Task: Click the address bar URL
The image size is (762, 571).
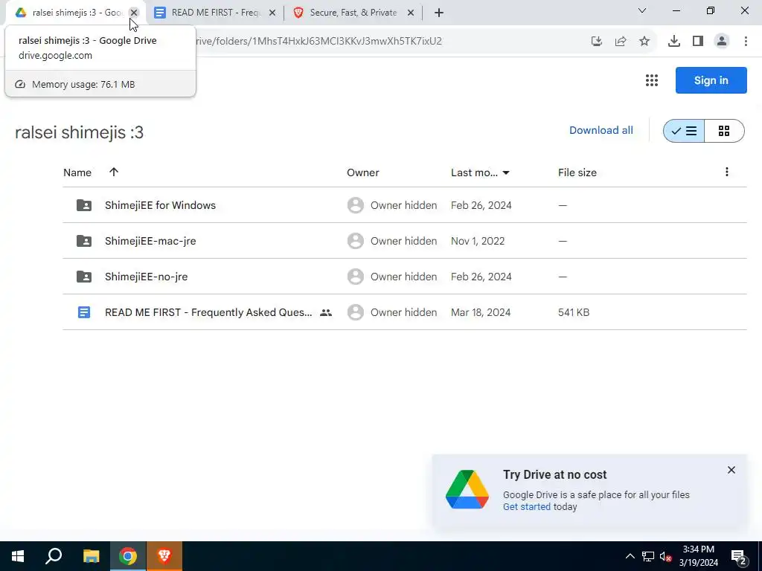Action: click(x=318, y=42)
